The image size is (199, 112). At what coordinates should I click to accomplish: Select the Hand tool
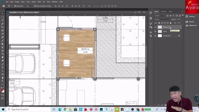[2, 77]
